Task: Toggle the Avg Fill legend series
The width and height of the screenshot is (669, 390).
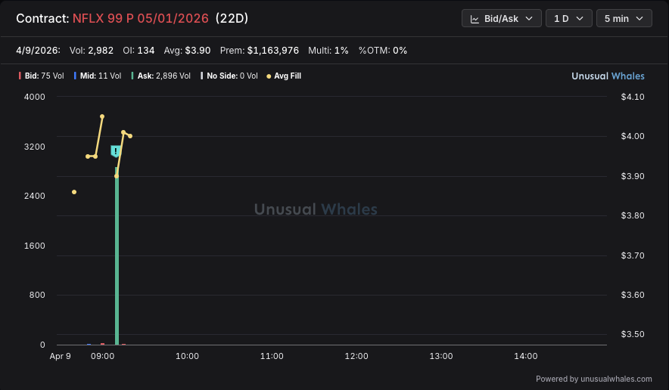Action: pyautogui.click(x=284, y=76)
